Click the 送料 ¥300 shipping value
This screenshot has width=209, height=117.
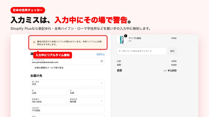point(174,65)
